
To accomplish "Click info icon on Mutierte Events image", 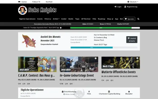I will coord(137,58).
